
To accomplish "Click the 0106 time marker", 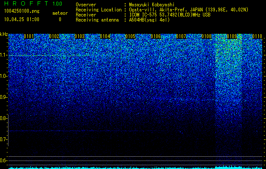I will (x=156, y=36).
